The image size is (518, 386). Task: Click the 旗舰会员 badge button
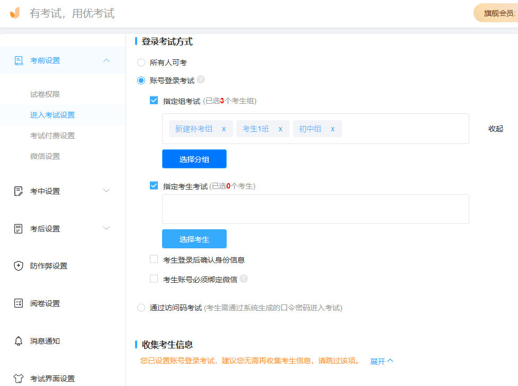point(496,13)
